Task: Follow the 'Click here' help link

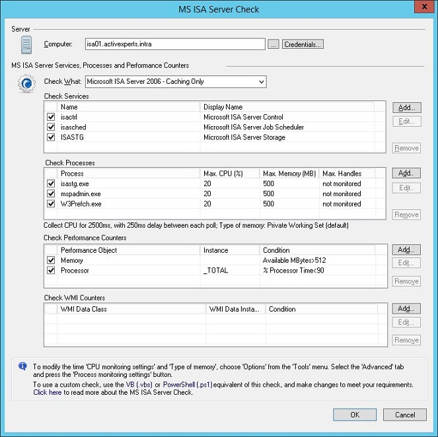Action: click(47, 392)
